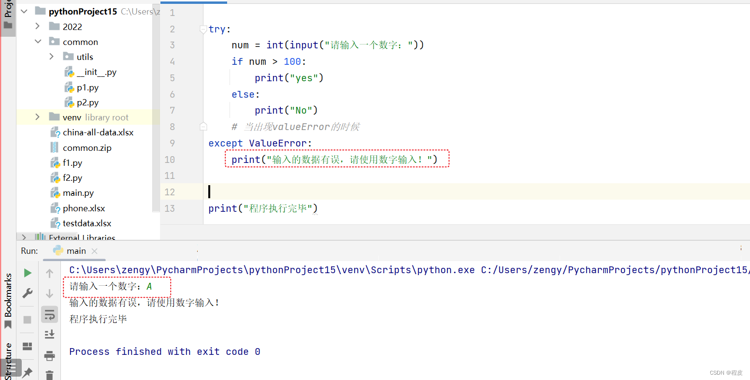Place cursor on except ValueError line
This screenshot has height=380, width=750.
pyautogui.click(x=260, y=143)
